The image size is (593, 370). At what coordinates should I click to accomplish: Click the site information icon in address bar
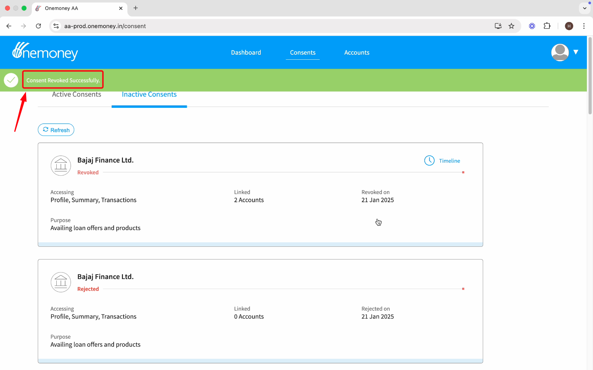(x=56, y=26)
